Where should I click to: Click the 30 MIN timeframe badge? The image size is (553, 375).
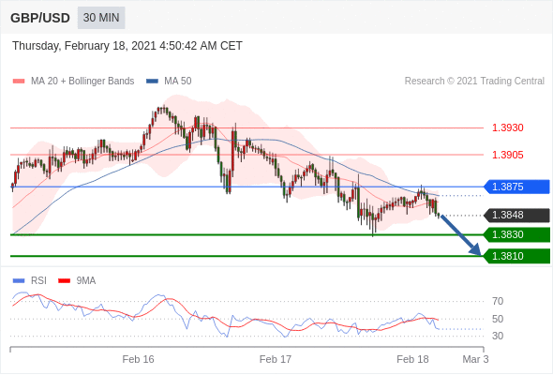point(101,18)
